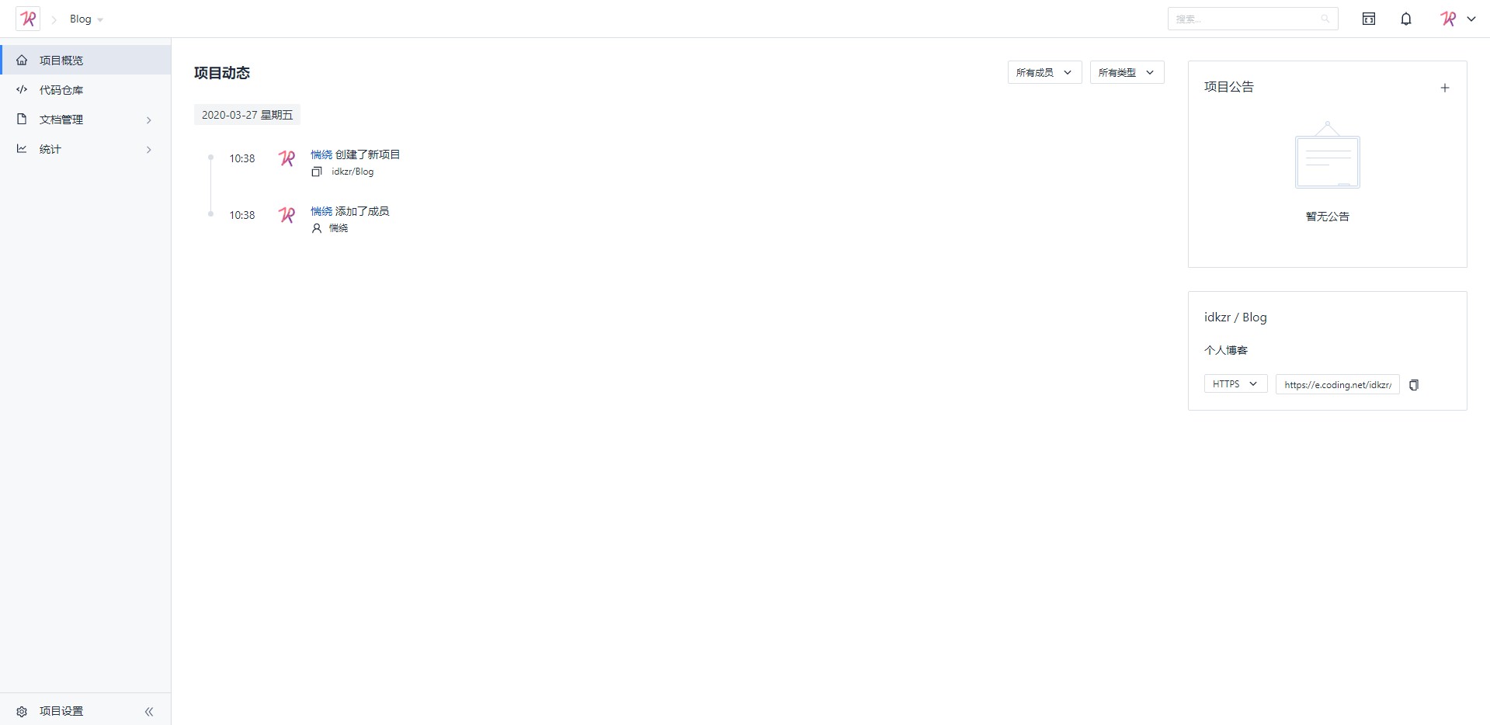The image size is (1490, 725).
Task: Open the 所有类型 filter dropdown
Action: [x=1126, y=72]
